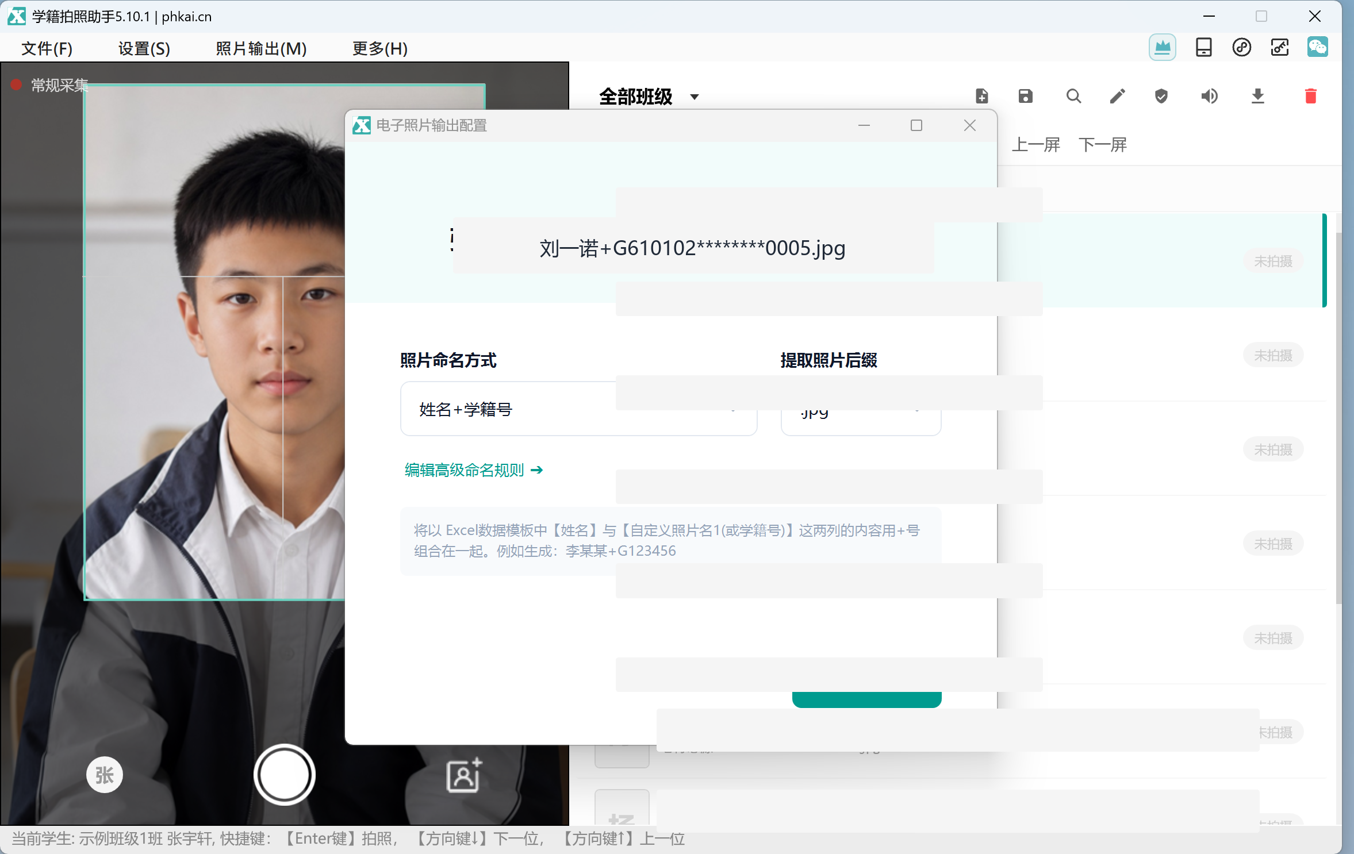
Task: Open the VIP crown icon in top toolbar
Action: (x=1162, y=48)
